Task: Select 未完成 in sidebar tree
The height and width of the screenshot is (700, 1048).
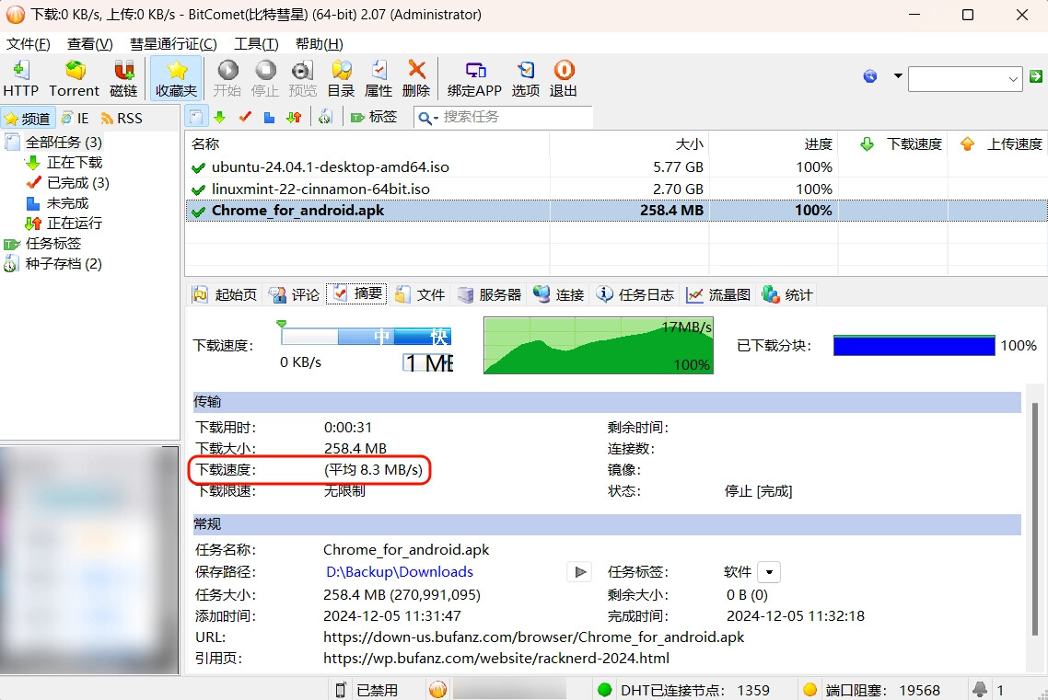Action: [x=67, y=203]
